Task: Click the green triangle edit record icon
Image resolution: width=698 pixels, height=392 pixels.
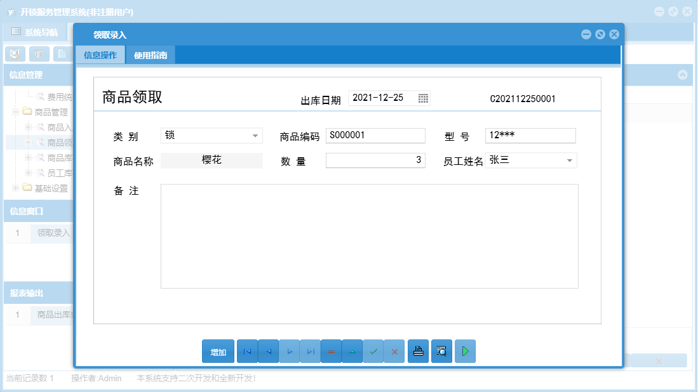Action: [x=352, y=351]
